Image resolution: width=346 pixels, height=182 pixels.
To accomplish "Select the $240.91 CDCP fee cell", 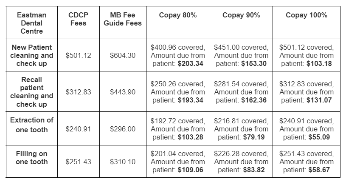I will pos(78,129).
